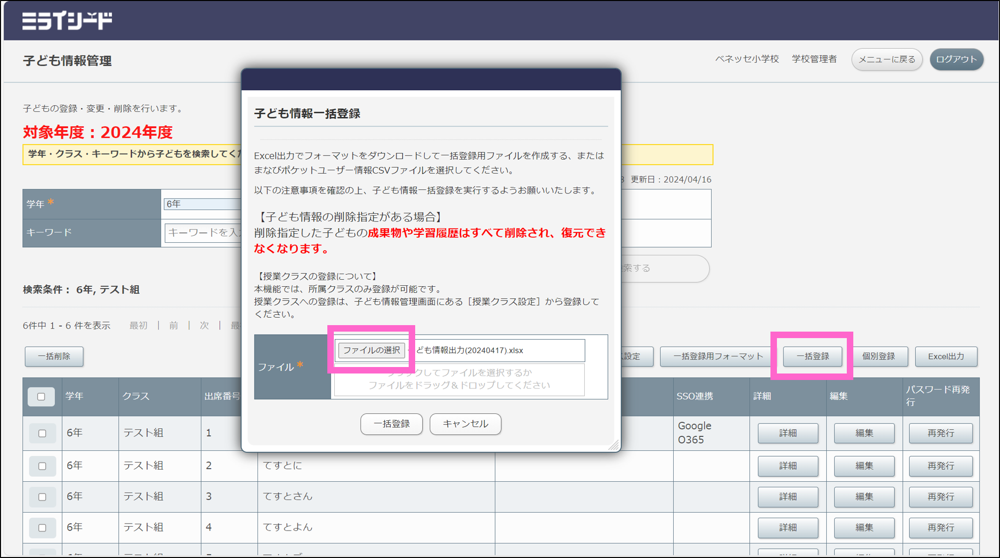Select the ファイルの選択 button in the dialog
This screenshot has height=558, width=1000.
372,350
